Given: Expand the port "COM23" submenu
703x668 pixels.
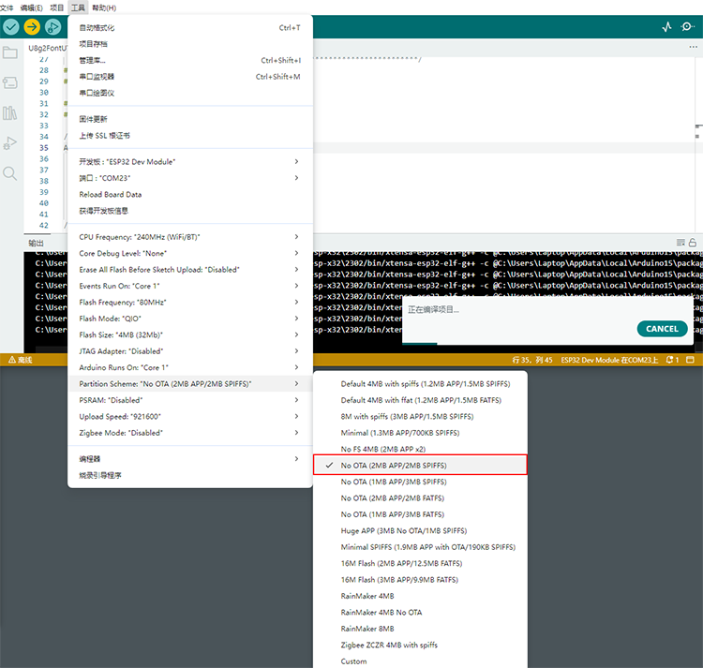Looking at the screenshot, I should pos(189,178).
